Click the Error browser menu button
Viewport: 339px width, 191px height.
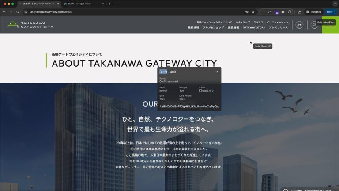(331, 12)
